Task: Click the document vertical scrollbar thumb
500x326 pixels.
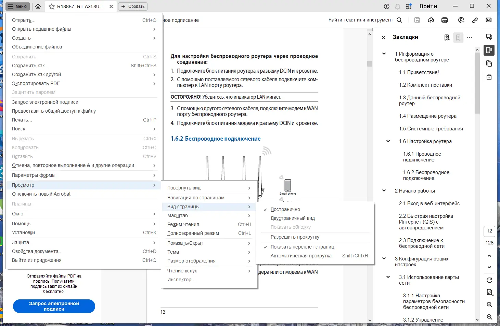Action: pyautogui.click(x=370, y=63)
